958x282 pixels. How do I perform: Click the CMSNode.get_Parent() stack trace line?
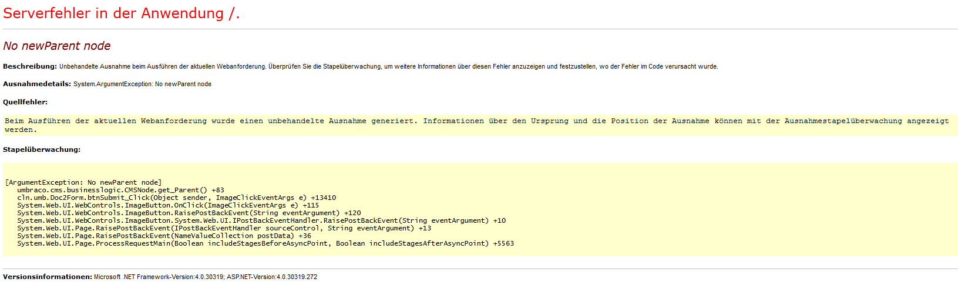pos(120,190)
